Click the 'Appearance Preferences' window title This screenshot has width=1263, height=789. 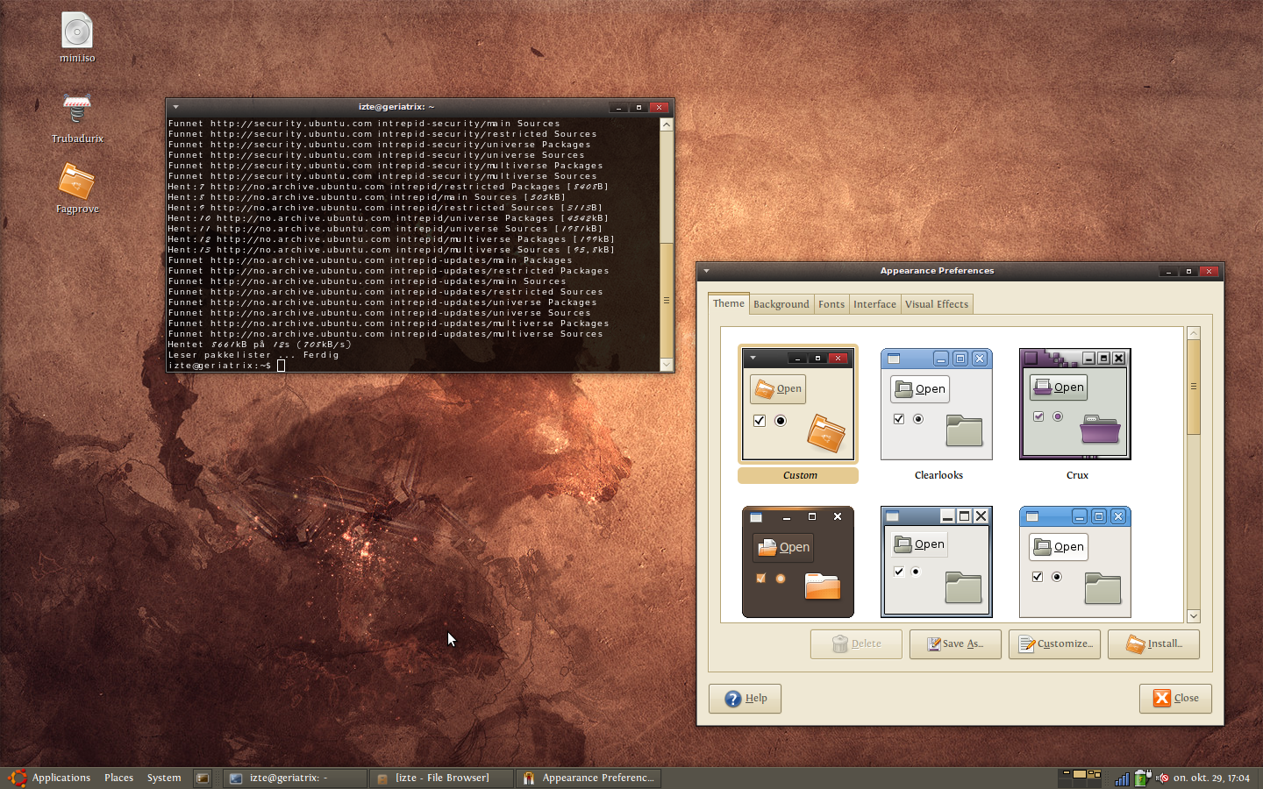click(x=937, y=271)
